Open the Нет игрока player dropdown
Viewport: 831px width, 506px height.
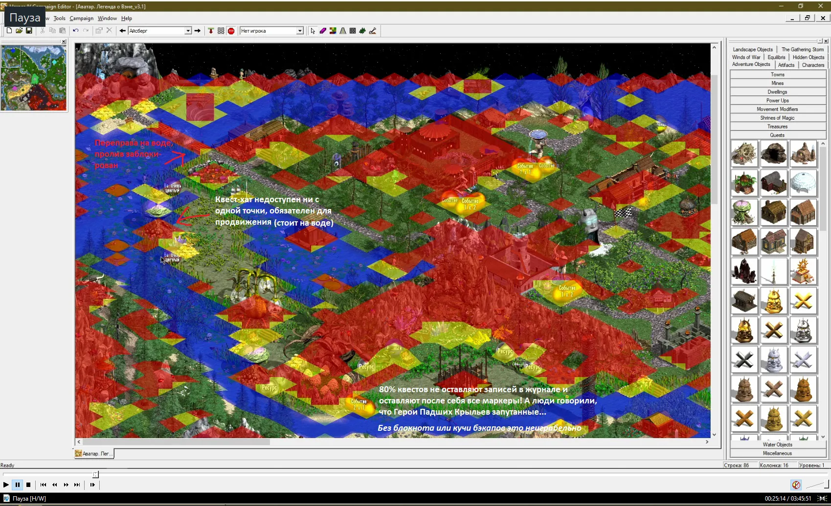pos(300,31)
